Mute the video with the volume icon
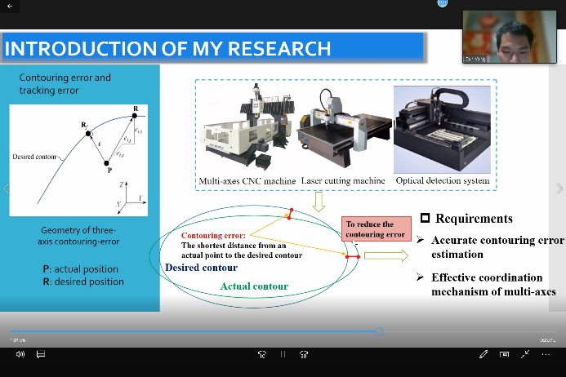 pos(20,354)
